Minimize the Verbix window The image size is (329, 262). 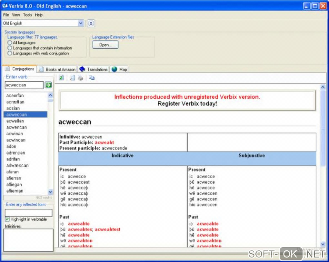coord(306,6)
